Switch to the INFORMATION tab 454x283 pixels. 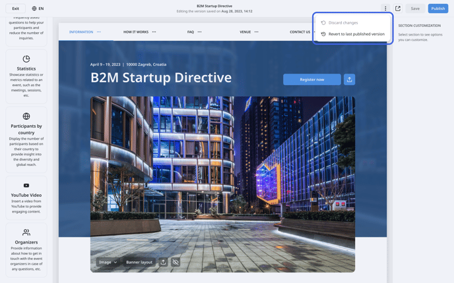point(81,32)
